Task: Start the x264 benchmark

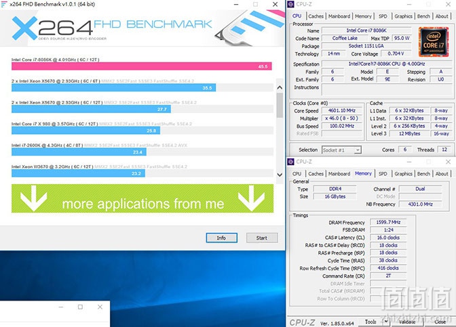Action: click(262, 238)
